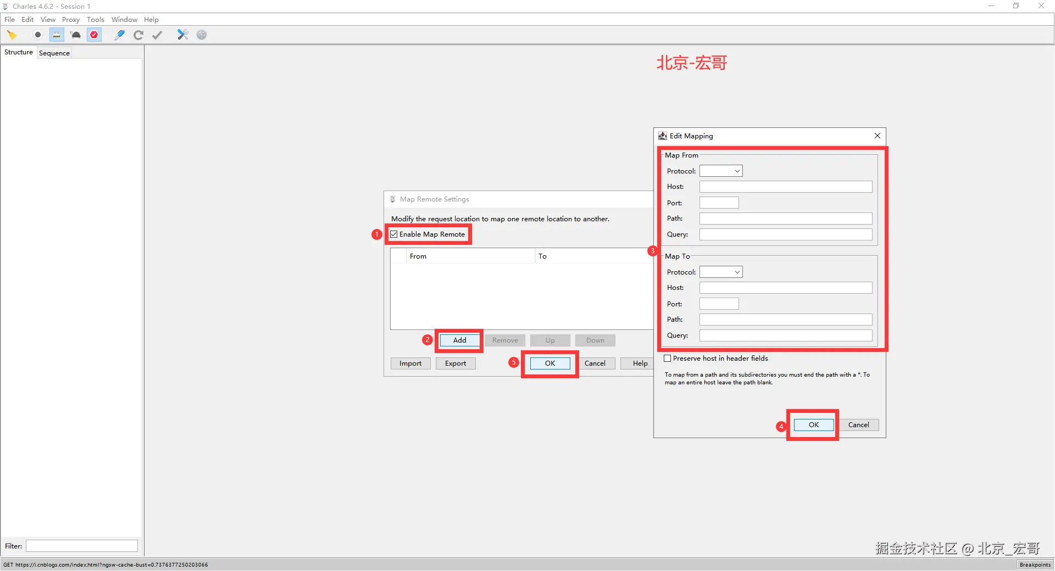The image size is (1055, 571).
Task: Open the Settings gear icon
Action: [x=202, y=35]
